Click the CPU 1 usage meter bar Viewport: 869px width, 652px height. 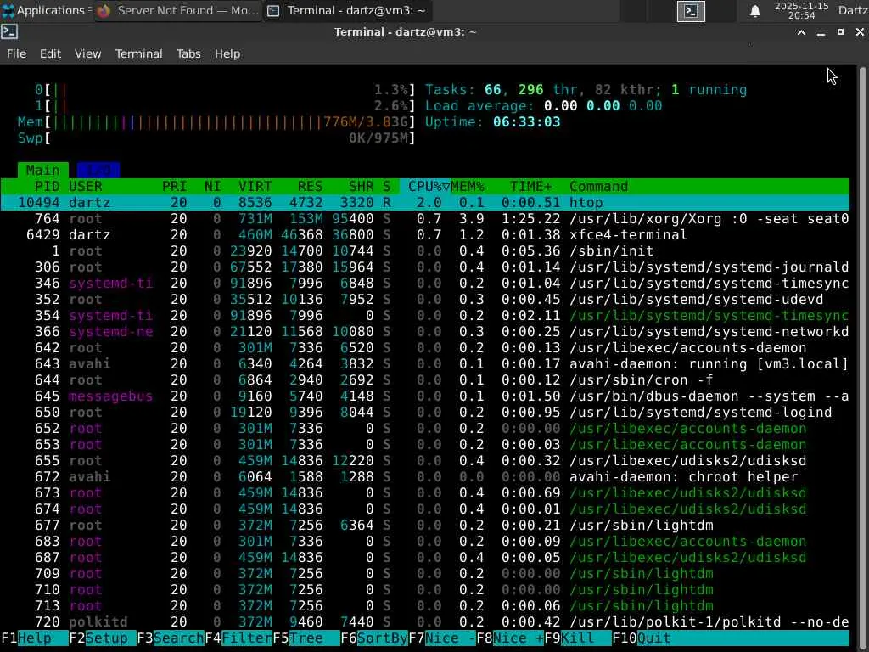224,106
